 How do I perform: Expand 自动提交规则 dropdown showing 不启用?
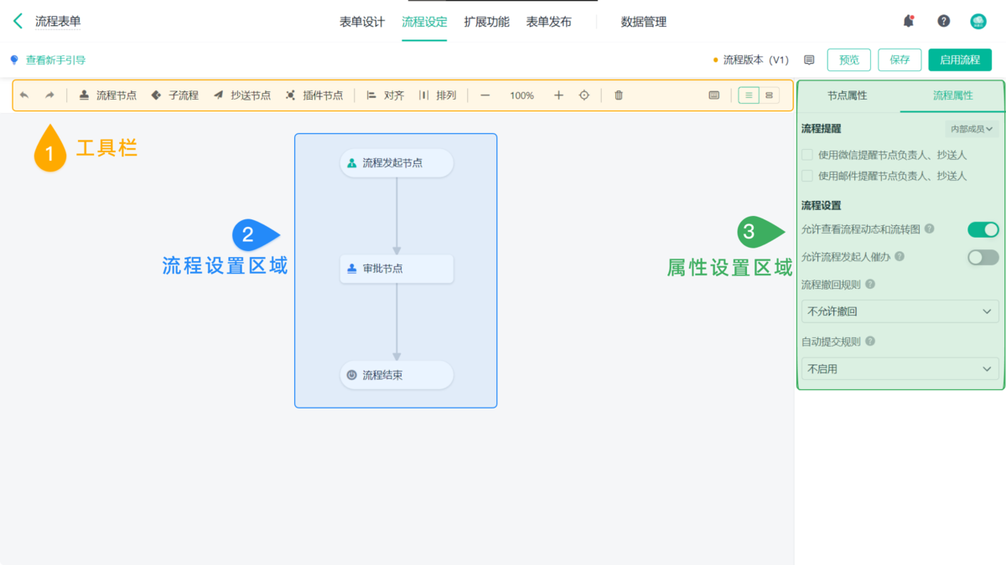click(900, 368)
